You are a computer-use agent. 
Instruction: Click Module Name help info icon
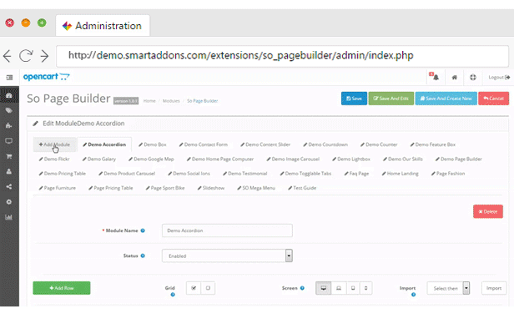(x=143, y=230)
